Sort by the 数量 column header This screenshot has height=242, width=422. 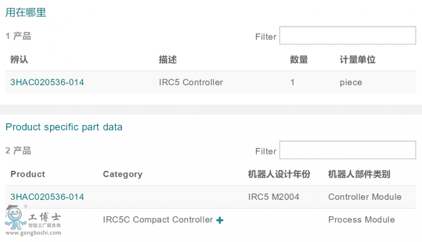coord(299,60)
